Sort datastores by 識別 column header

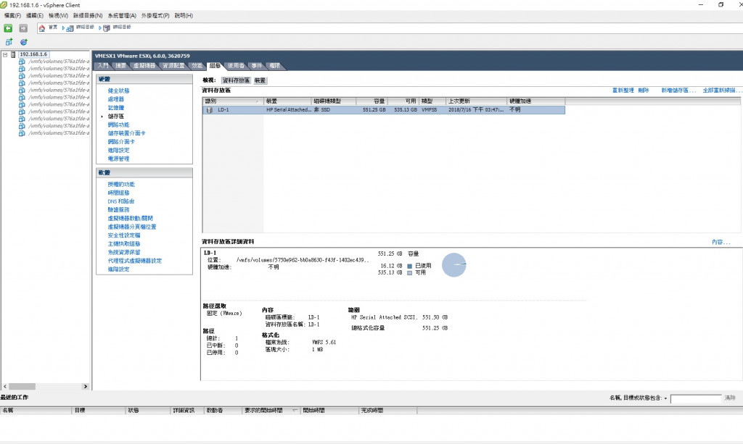(233, 101)
